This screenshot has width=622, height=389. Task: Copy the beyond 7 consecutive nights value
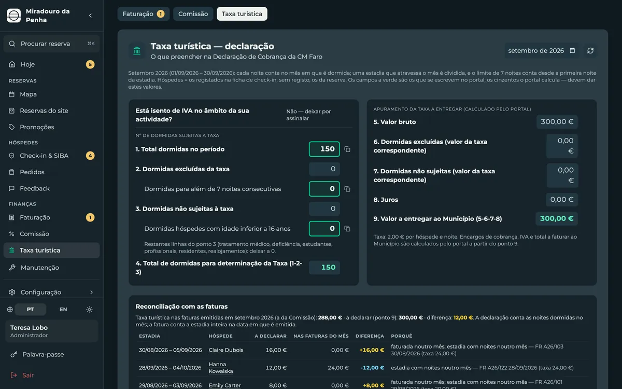point(347,189)
